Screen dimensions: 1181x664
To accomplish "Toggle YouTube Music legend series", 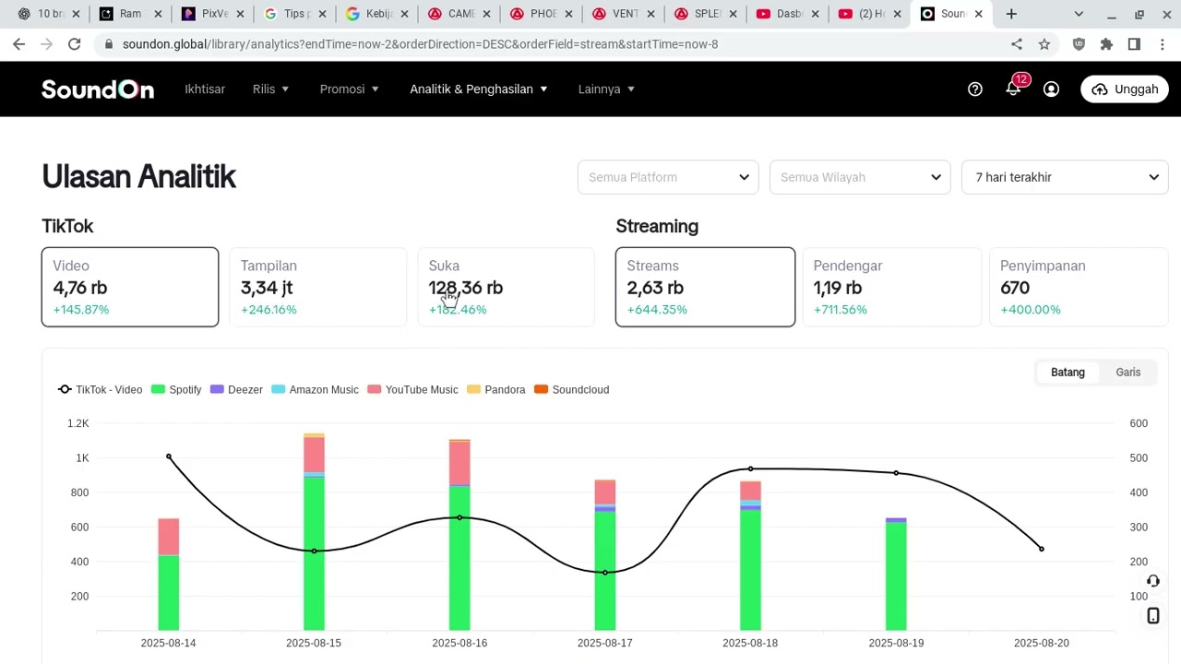I will point(412,389).
